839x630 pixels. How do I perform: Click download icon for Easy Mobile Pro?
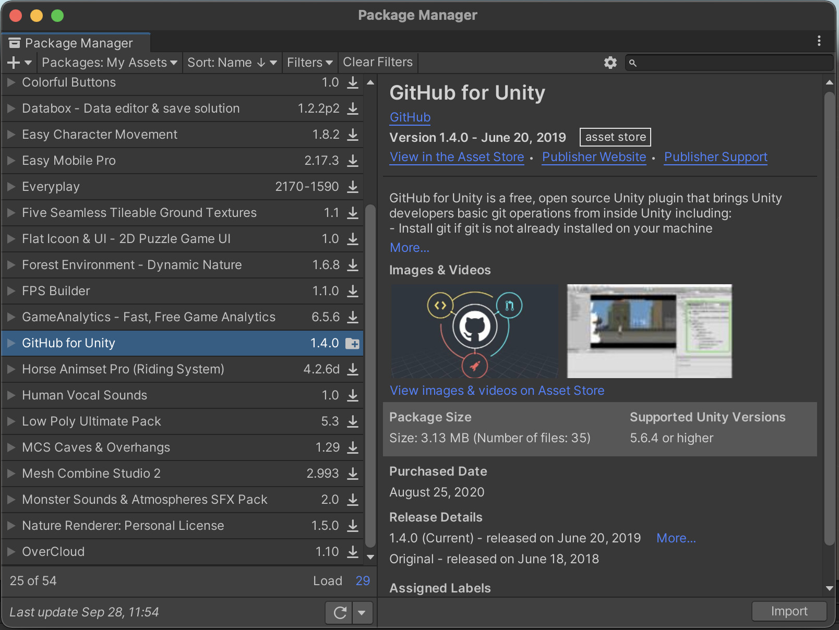[x=353, y=161]
